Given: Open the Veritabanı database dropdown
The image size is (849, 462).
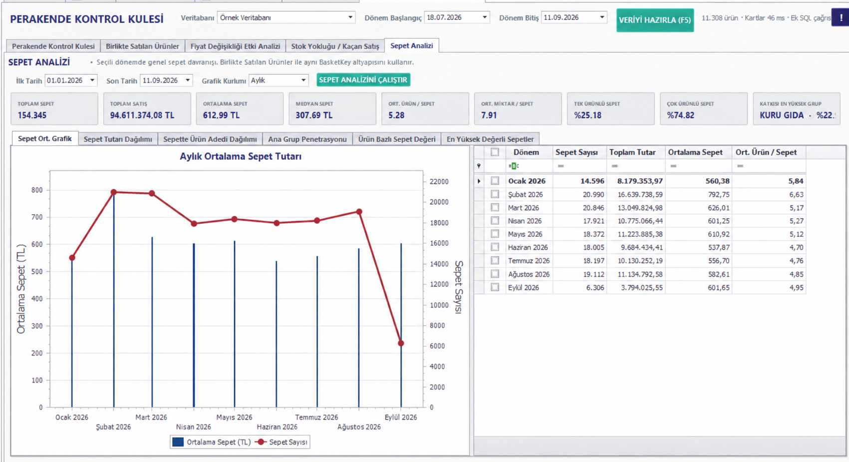Looking at the screenshot, I should (x=350, y=17).
